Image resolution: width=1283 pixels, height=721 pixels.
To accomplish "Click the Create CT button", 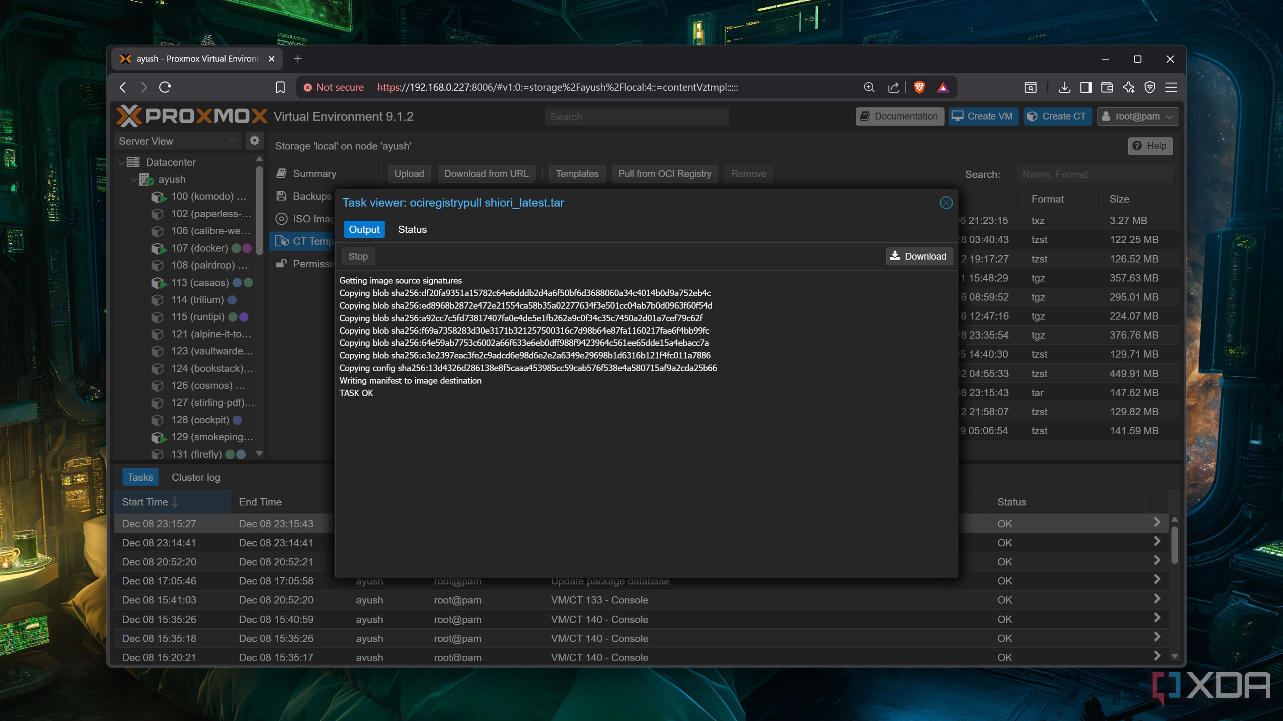I will tap(1057, 116).
